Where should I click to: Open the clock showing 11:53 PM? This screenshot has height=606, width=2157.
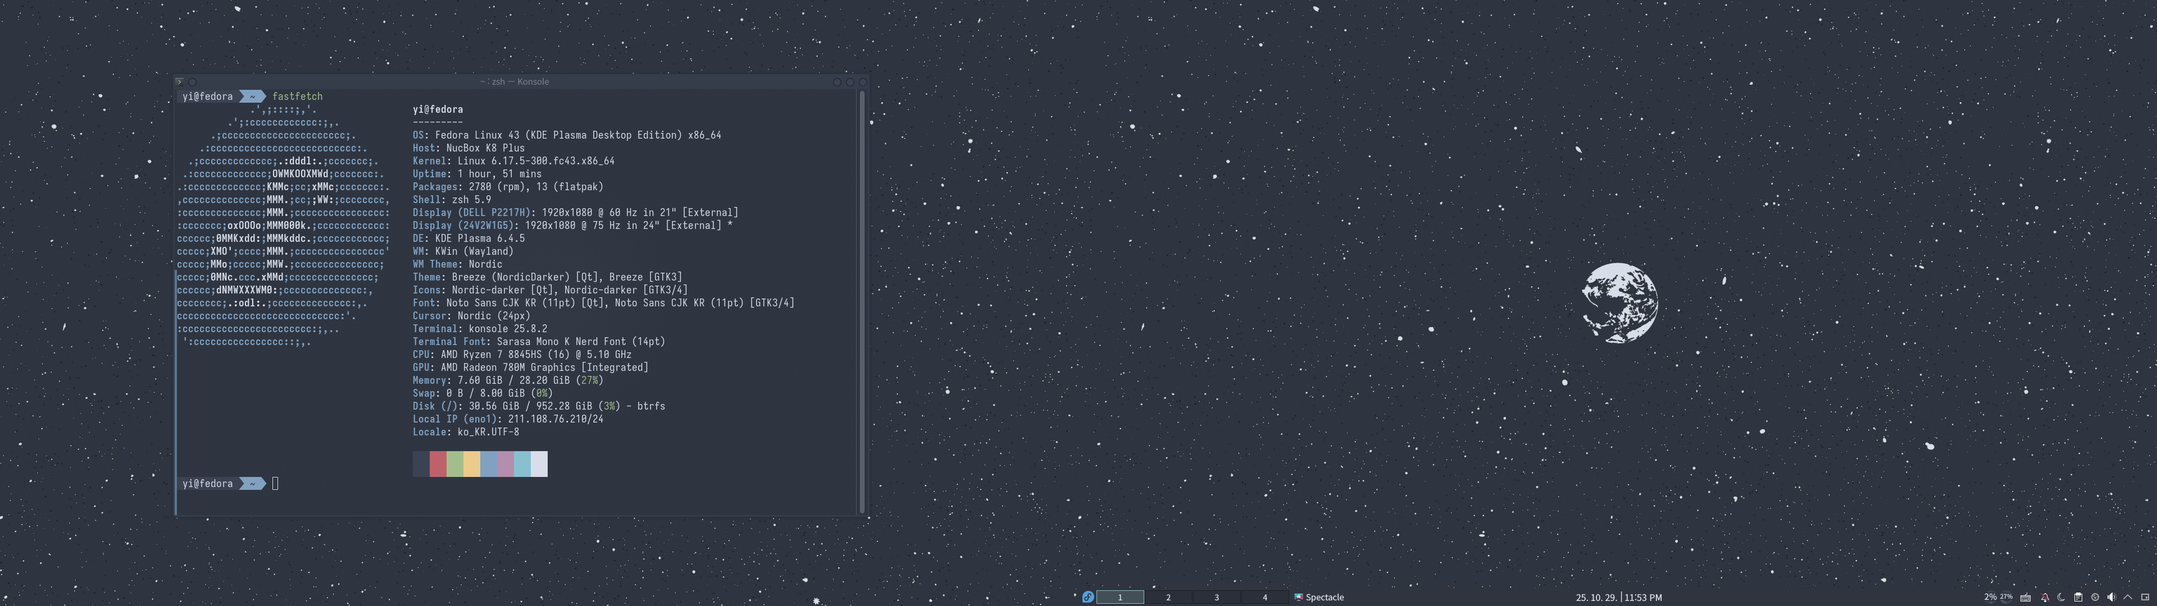1642,598
